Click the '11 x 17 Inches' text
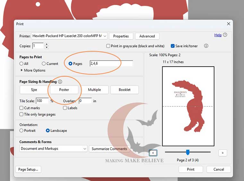The image size is (244, 181). (173, 62)
